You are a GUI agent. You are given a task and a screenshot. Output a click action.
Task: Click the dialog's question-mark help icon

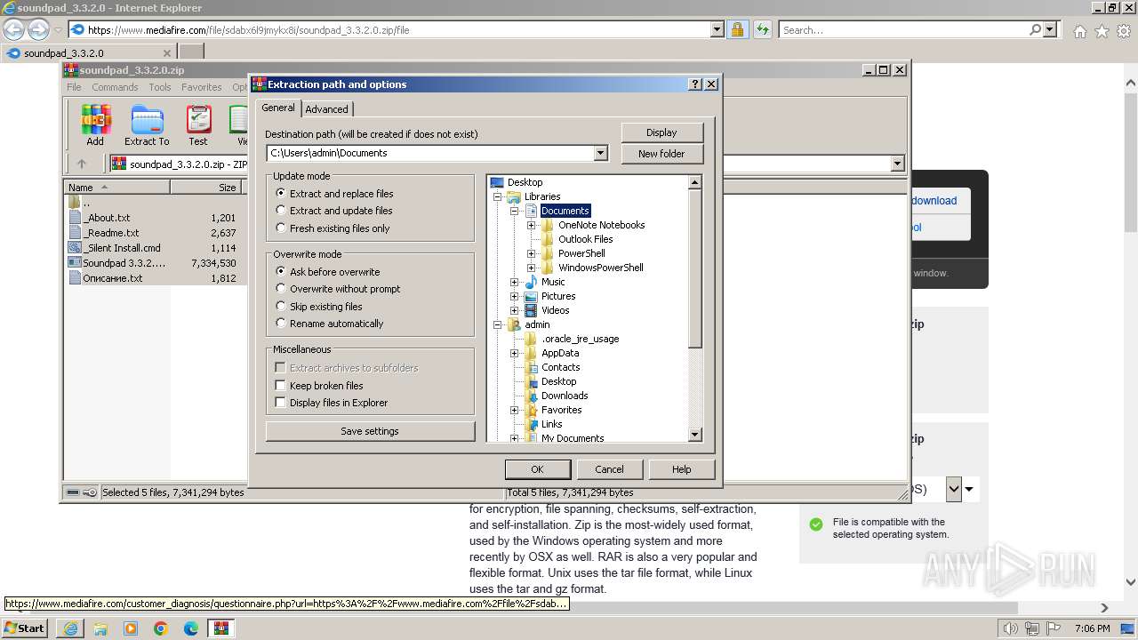tap(695, 84)
